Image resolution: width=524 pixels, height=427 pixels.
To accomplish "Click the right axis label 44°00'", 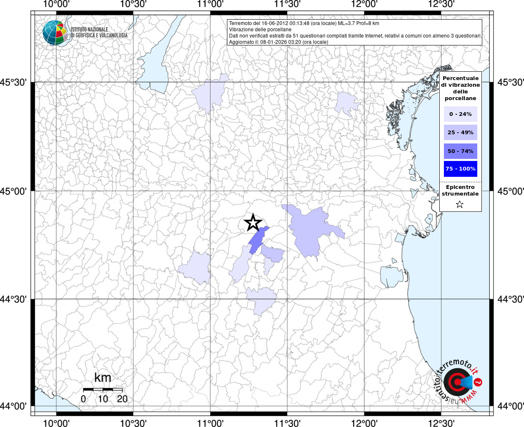I will [510, 406].
